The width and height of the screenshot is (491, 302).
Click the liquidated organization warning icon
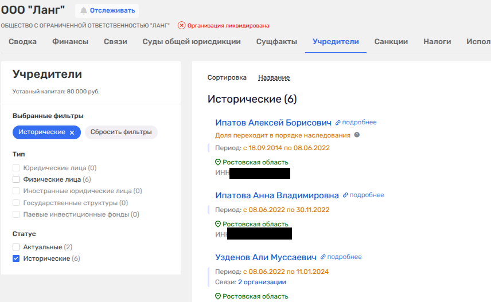coord(181,25)
